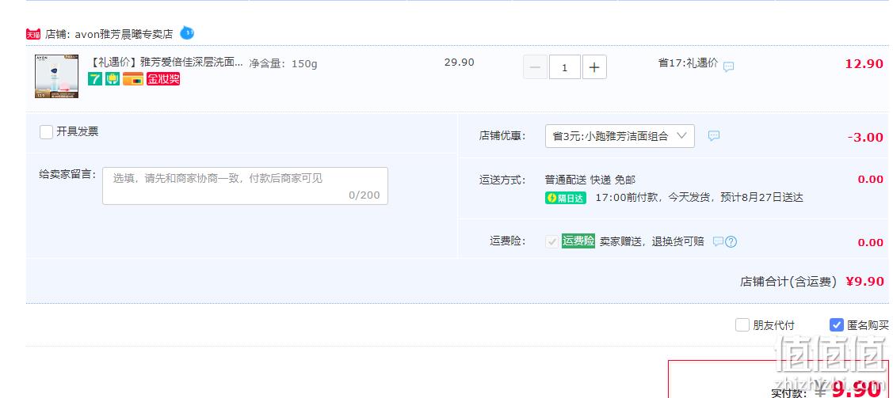Click the question mark help icon for 运费险
893x398 pixels.
[x=731, y=241]
